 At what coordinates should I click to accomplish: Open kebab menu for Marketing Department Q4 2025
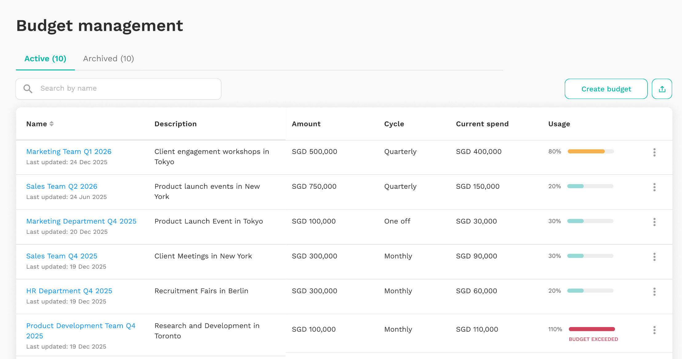654,222
